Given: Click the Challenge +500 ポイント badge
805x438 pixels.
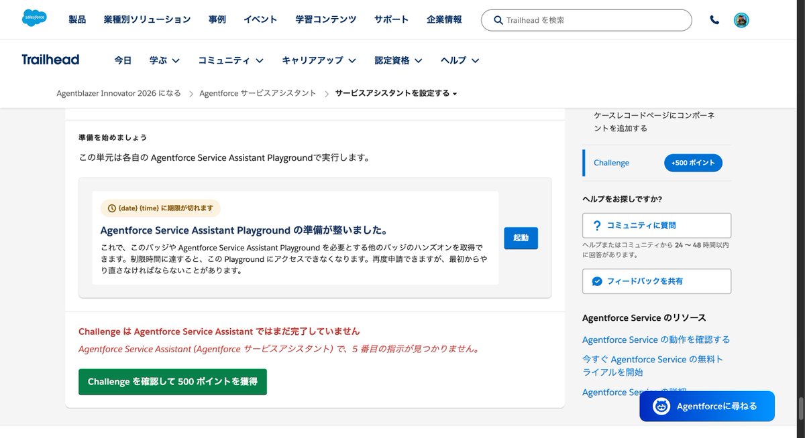Looking at the screenshot, I should coord(694,163).
